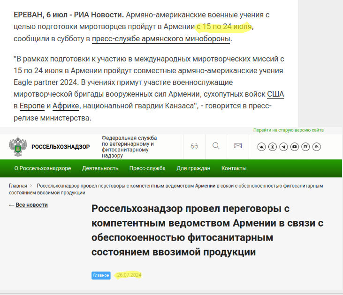Click the Rosselkhoznadzor coat of arms logo
The height and width of the screenshot is (295, 343).
click(18, 146)
